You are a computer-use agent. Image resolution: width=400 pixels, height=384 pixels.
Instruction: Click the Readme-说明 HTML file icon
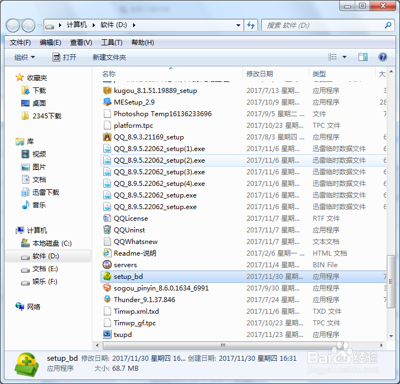tap(107, 253)
